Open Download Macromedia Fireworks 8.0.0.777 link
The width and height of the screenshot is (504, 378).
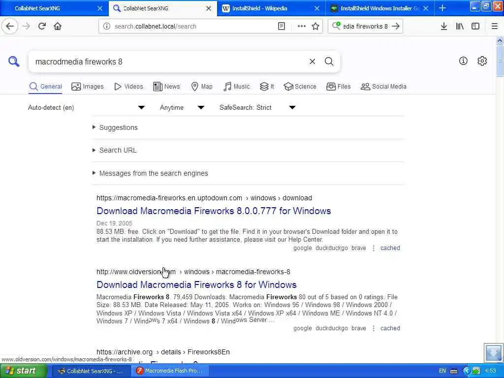click(214, 211)
